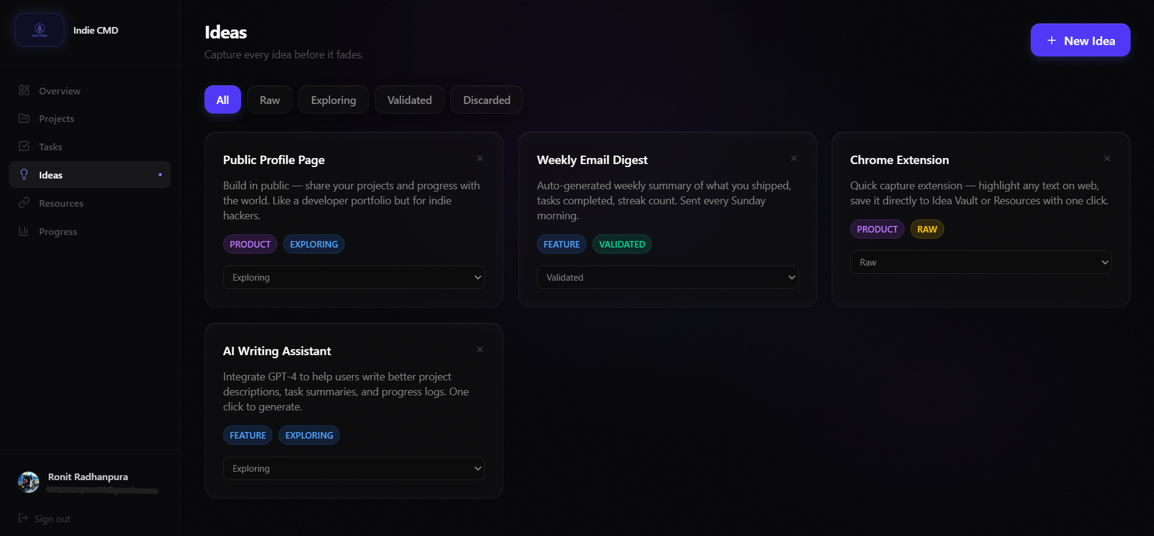Open the status dropdown on Public Profile Page
Viewport: 1154px width, 536px height.
coord(354,277)
